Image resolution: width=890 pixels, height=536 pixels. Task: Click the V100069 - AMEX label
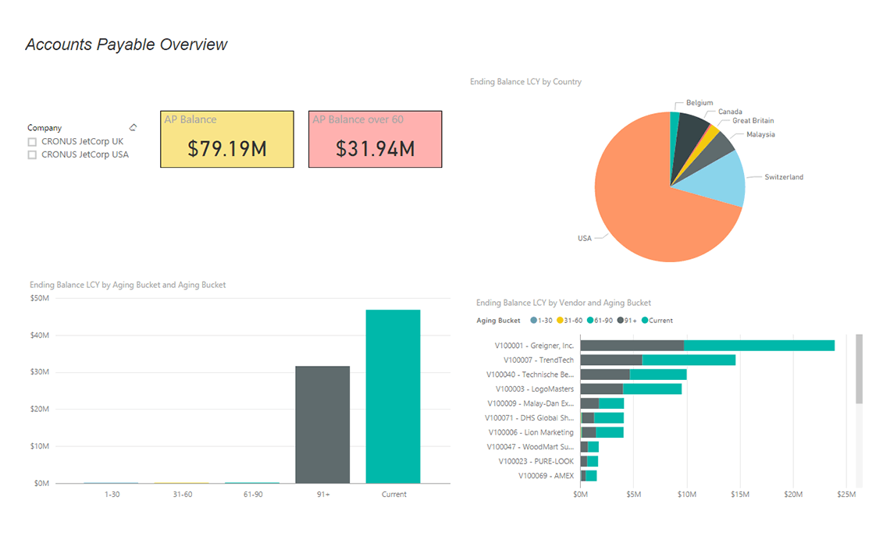pos(546,476)
